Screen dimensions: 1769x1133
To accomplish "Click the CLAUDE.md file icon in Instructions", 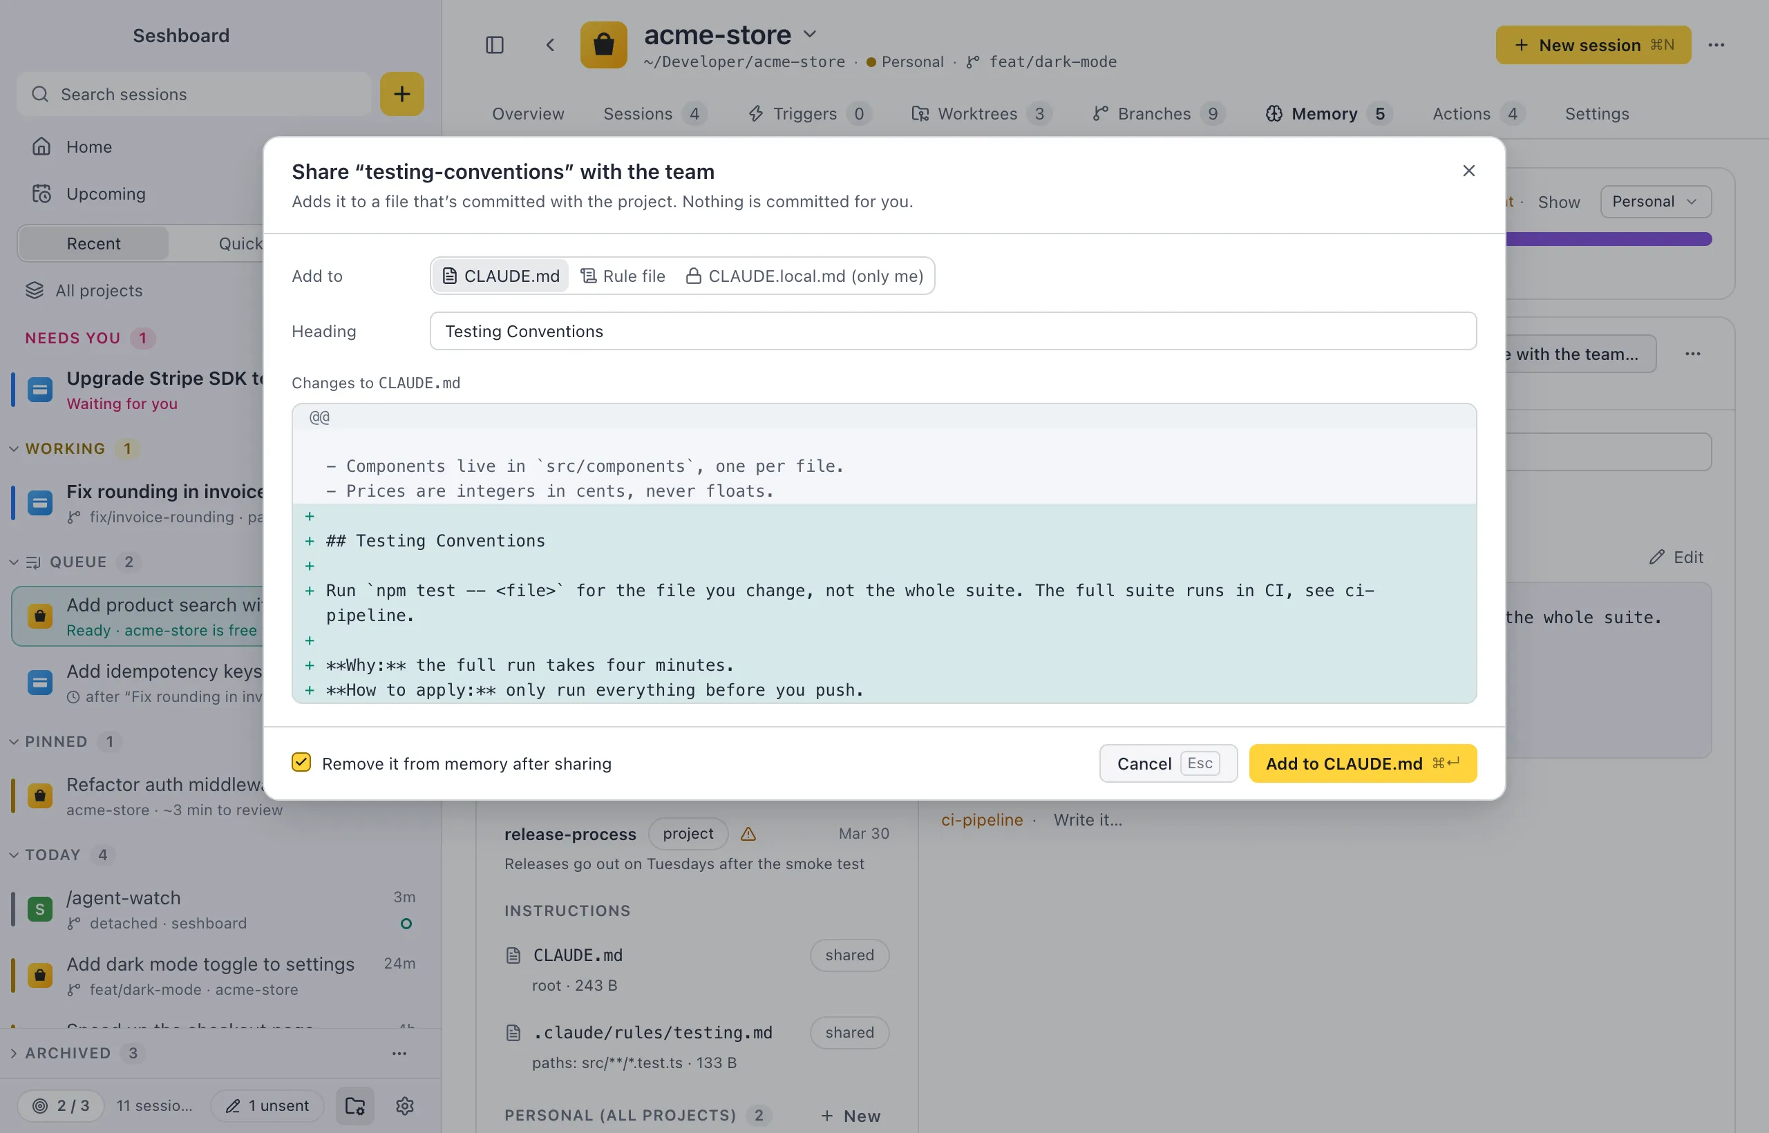I will point(513,955).
